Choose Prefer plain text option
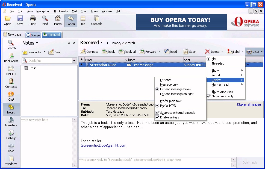 (171, 101)
